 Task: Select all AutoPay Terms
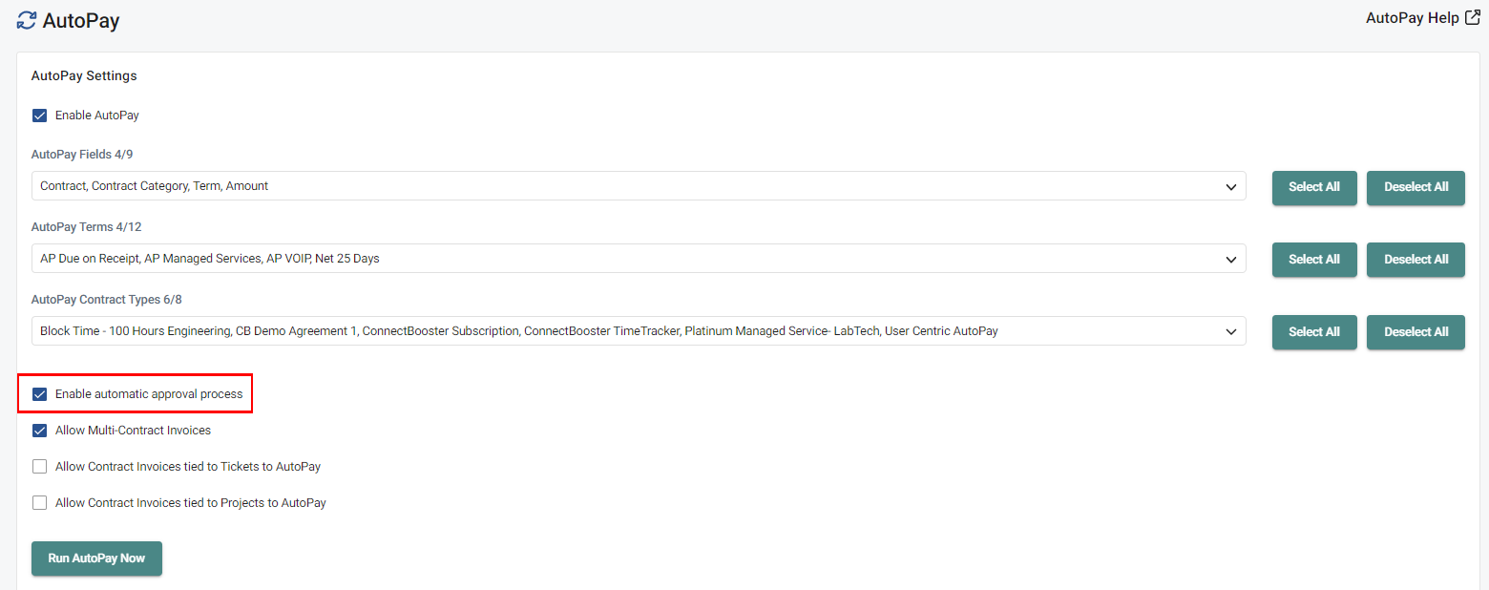[1314, 259]
